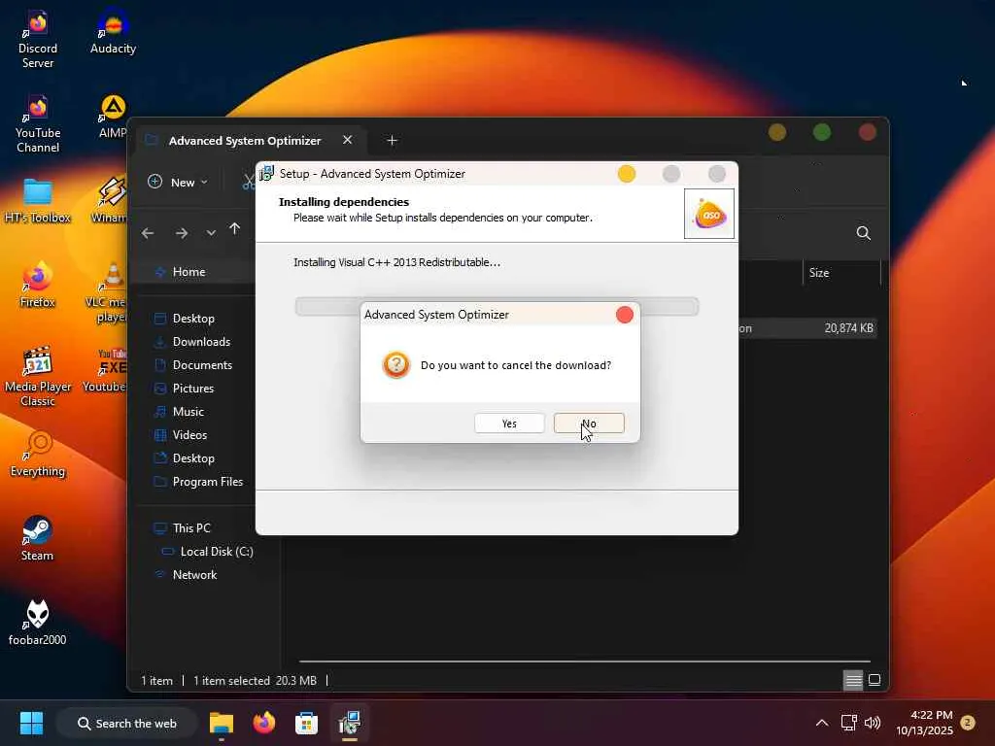This screenshot has height=746, width=995.
Task: Click the search icon in File Explorer
Action: 863,233
